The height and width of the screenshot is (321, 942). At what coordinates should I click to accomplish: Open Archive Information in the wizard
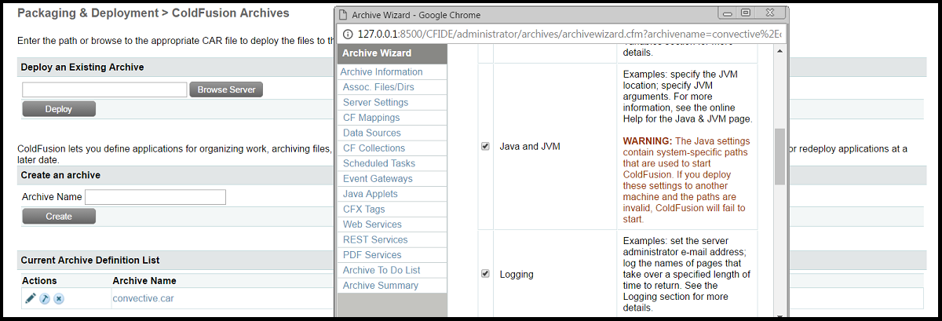382,72
